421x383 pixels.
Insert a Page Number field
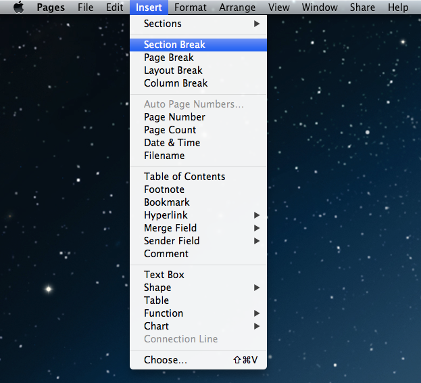[x=198, y=117]
